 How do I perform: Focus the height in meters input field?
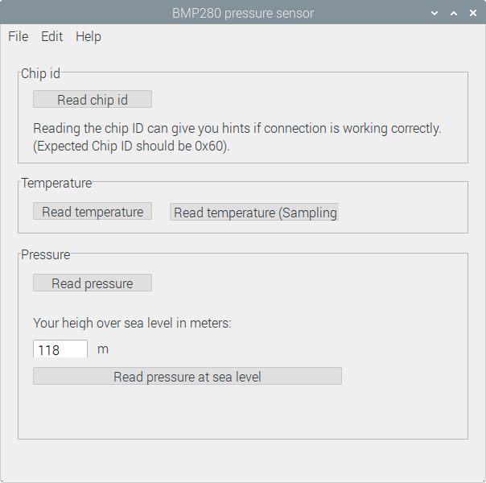(x=60, y=349)
